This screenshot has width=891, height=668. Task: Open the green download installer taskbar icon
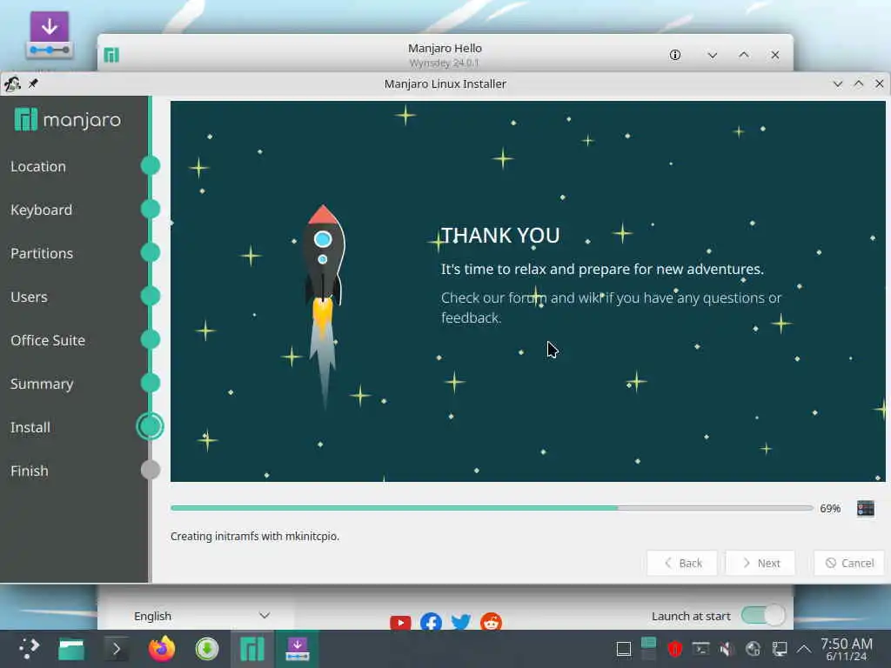[207, 649]
